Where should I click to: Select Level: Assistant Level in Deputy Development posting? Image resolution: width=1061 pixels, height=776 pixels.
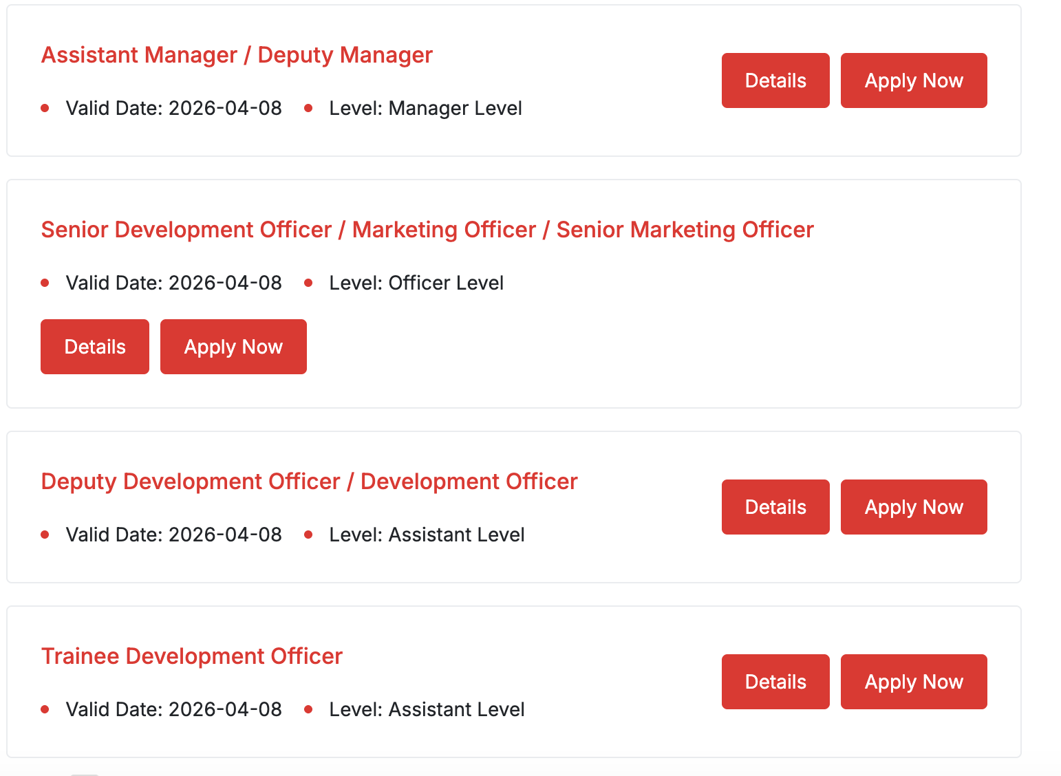point(427,535)
